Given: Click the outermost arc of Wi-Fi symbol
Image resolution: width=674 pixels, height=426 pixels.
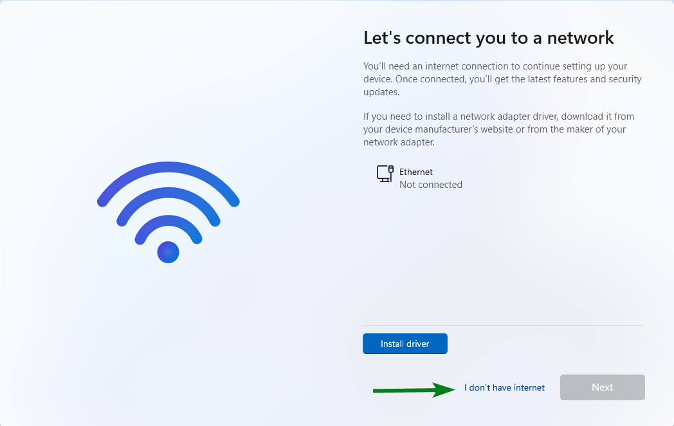Looking at the screenshot, I should [x=168, y=168].
